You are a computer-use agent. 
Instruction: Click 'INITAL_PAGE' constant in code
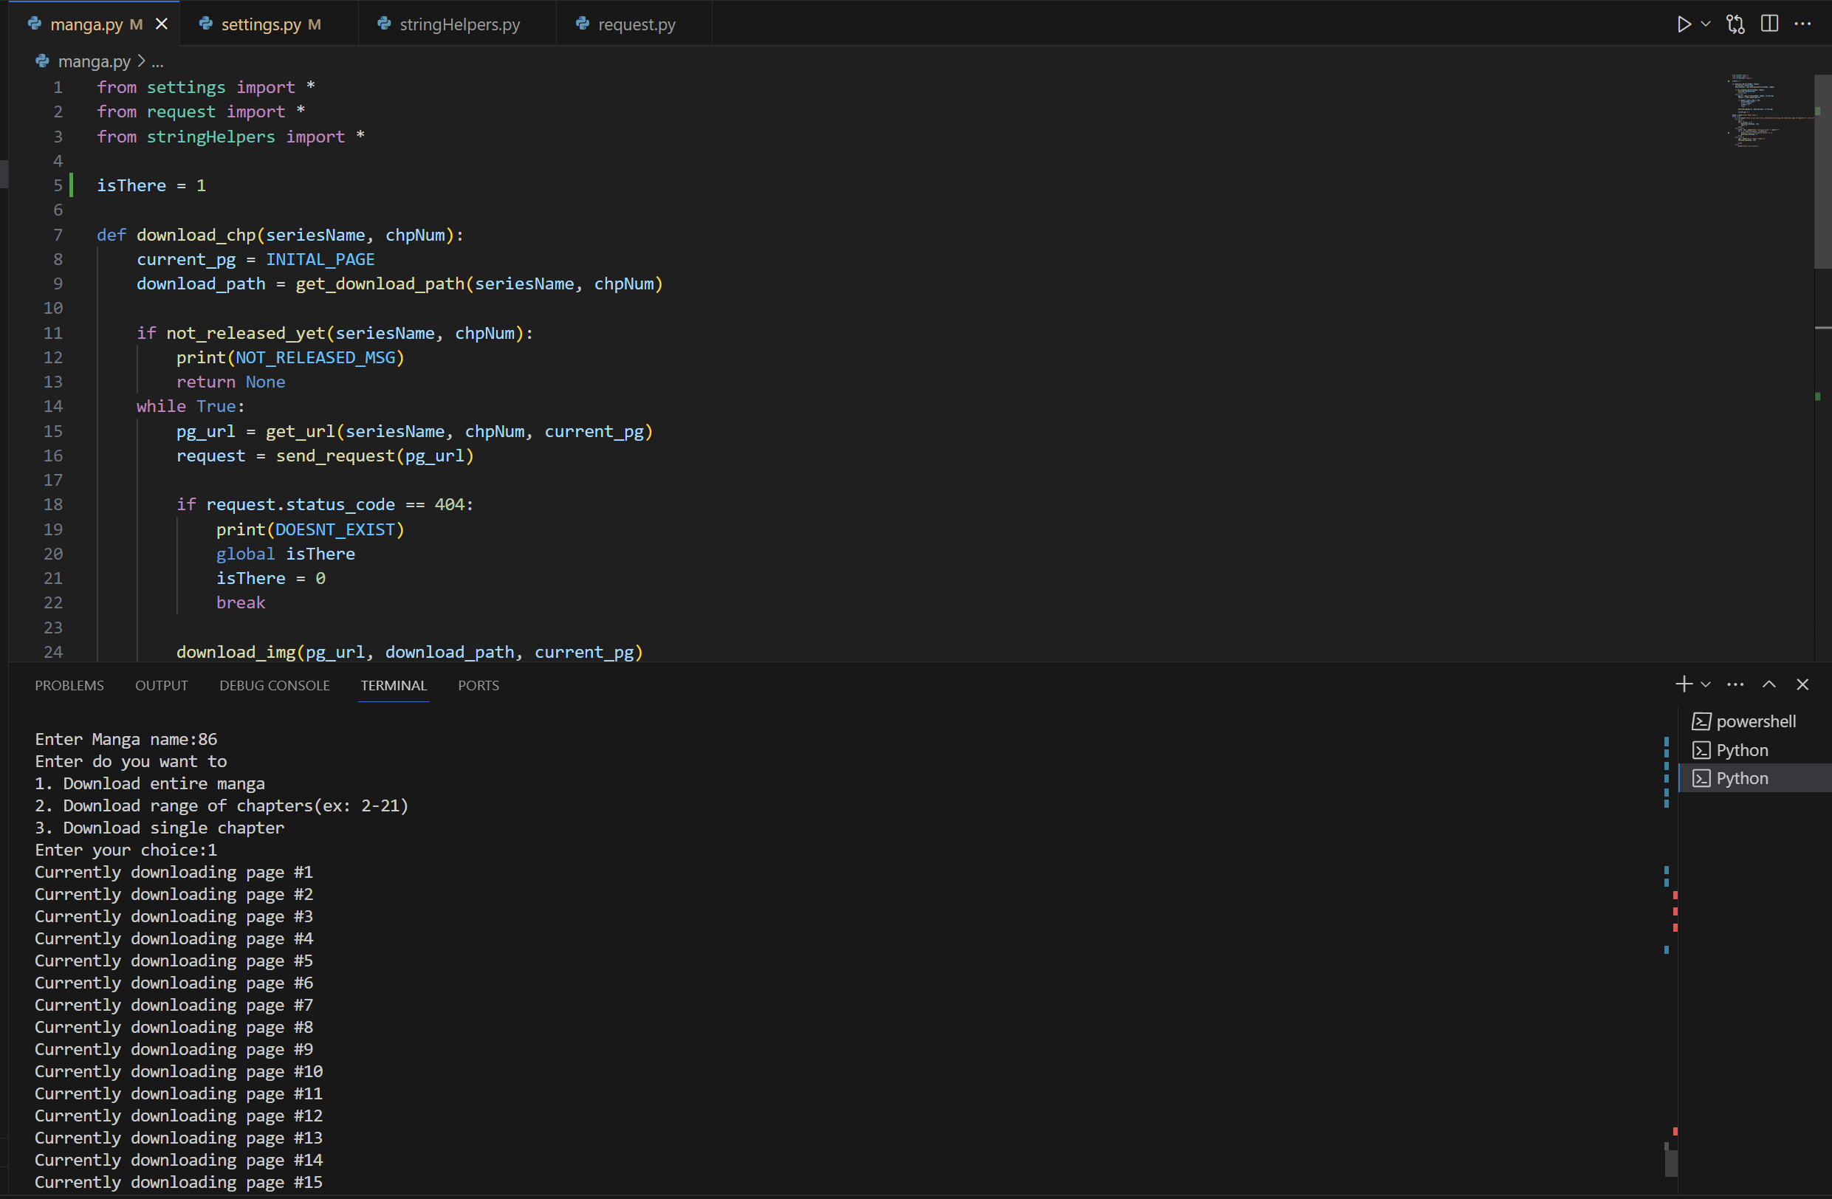[x=320, y=259]
